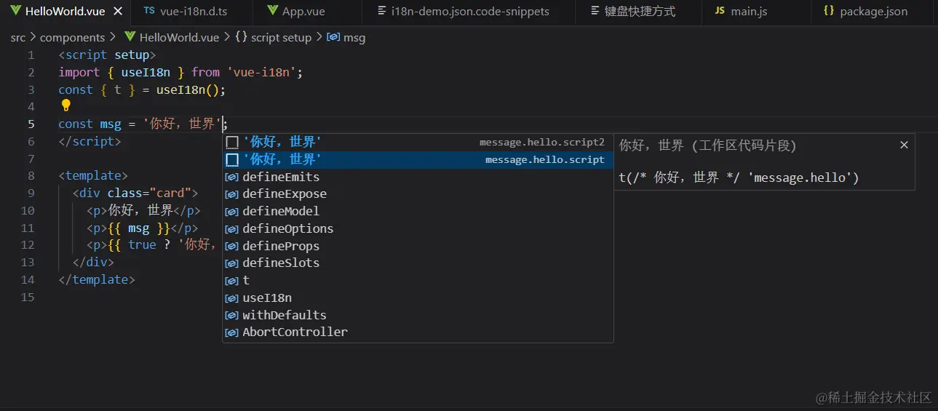
Task: Pick the defineProps suggestion
Action: pos(281,246)
